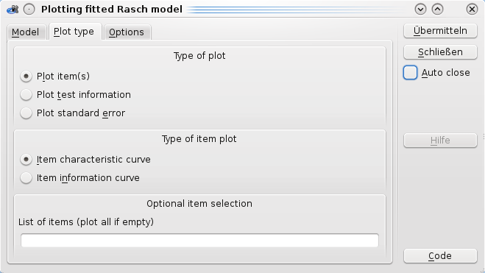
Task: Click the 'Optional item selection' heading
Action: [199, 203]
